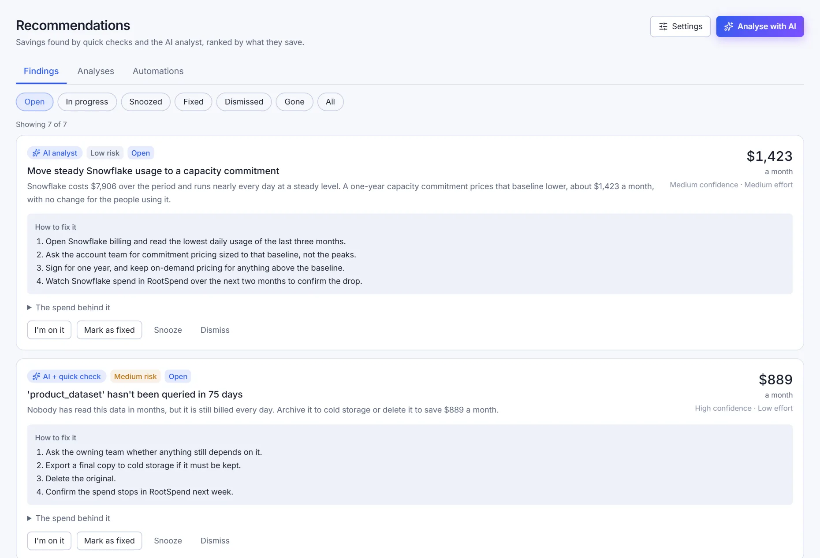Click the 'product_dataset' hasn't been queried title

coord(135,394)
